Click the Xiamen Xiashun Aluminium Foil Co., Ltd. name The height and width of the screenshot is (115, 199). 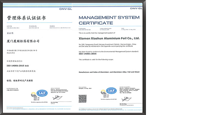point(109,38)
